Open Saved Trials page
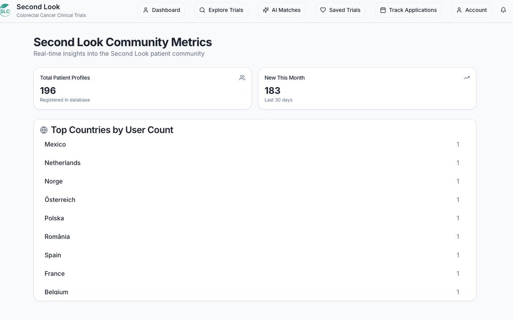This screenshot has width=513, height=320. pyautogui.click(x=340, y=10)
